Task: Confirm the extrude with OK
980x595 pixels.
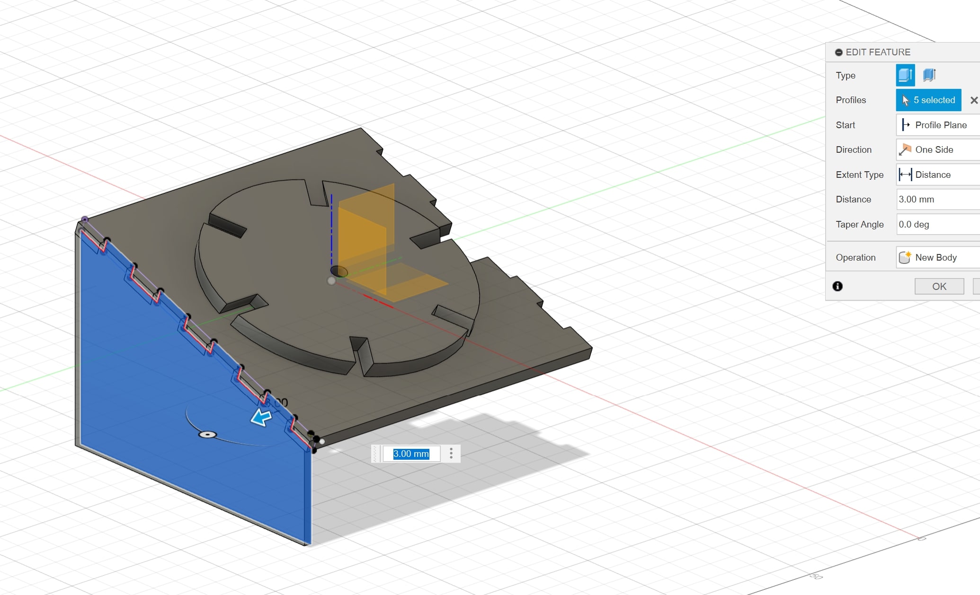Action: tap(939, 286)
